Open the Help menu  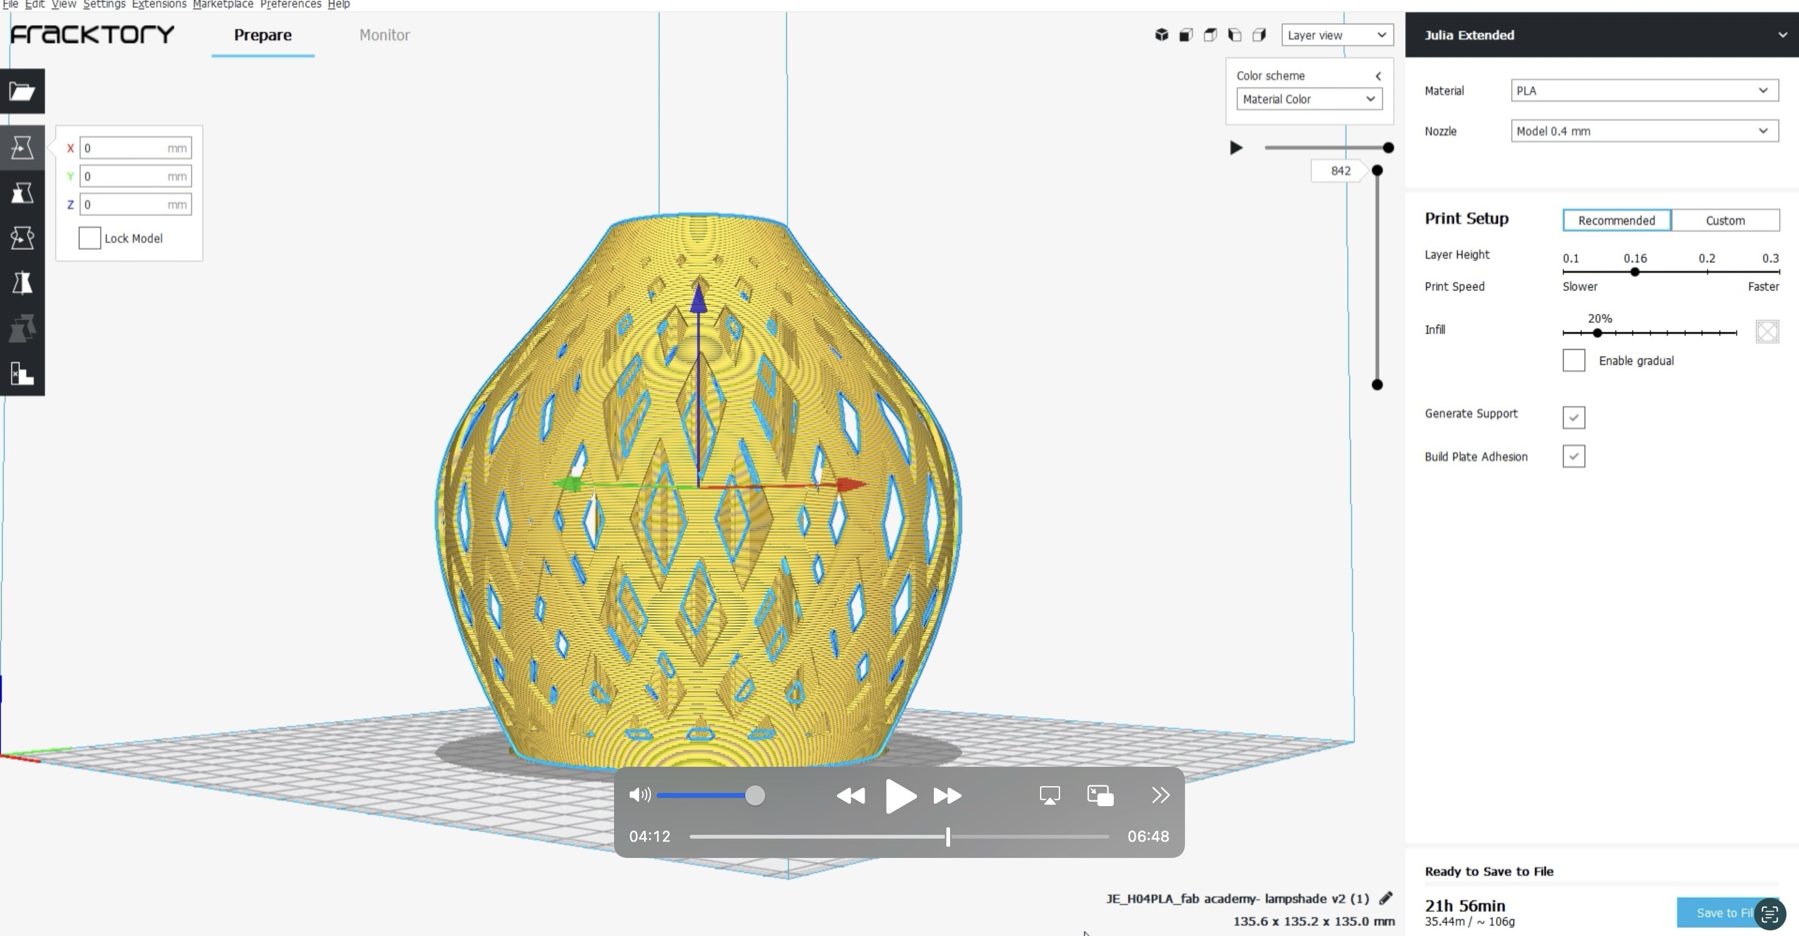pyautogui.click(x=339, y=4)
